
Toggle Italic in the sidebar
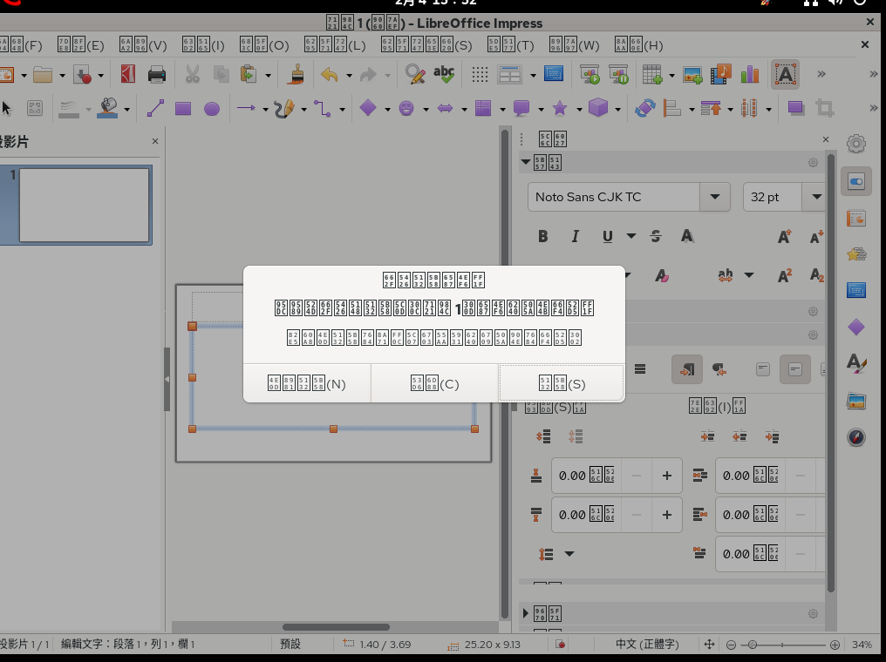(575, 236)
